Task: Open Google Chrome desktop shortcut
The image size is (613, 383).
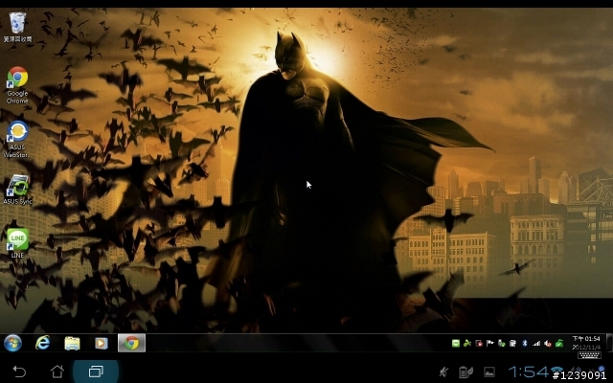Action: coord(17,85)
